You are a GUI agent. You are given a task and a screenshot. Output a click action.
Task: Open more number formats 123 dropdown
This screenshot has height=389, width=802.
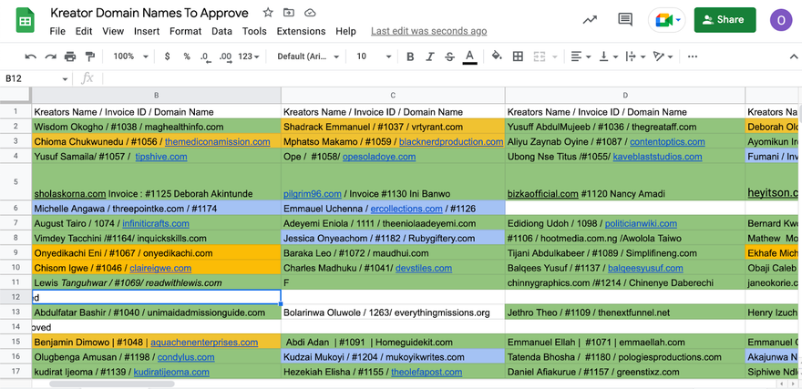click(249, 56)
